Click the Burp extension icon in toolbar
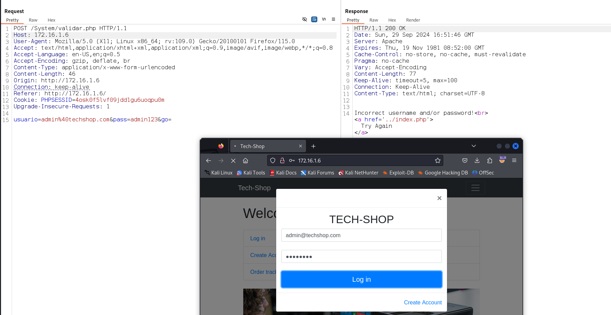611x315 pixels. [x=502, y=160]
